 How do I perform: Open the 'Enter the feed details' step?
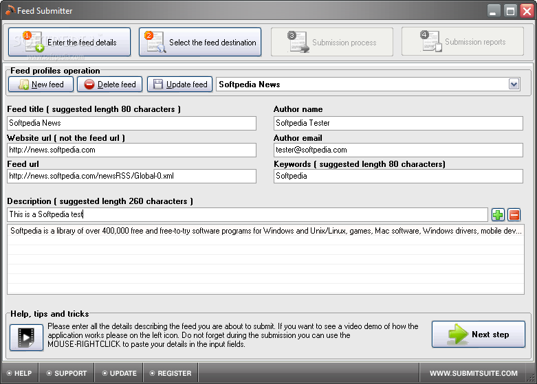pos(69,42)
